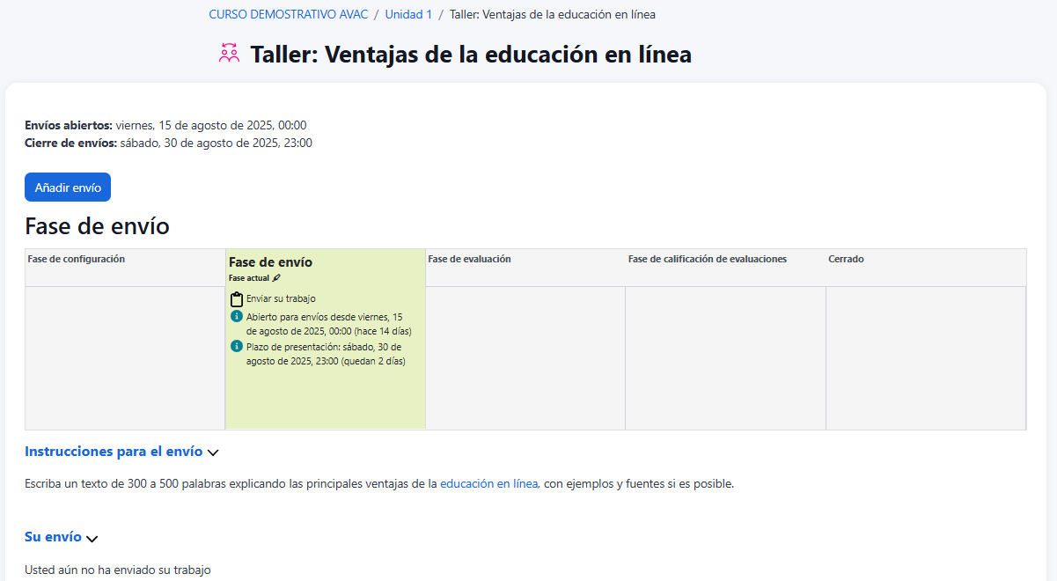Viewport: 1057px width, 581px height.
Task: Click the Enviar su trabajo task text
Action: 281,299
